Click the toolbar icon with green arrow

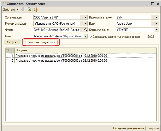pyautogui.click(x=29, y=10)
